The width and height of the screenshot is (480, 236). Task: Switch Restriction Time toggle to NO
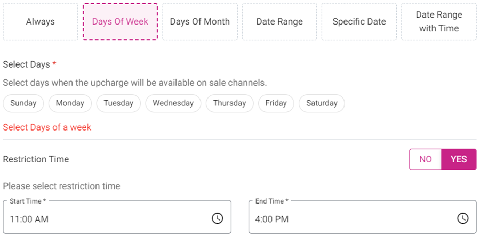coord(426,159)
